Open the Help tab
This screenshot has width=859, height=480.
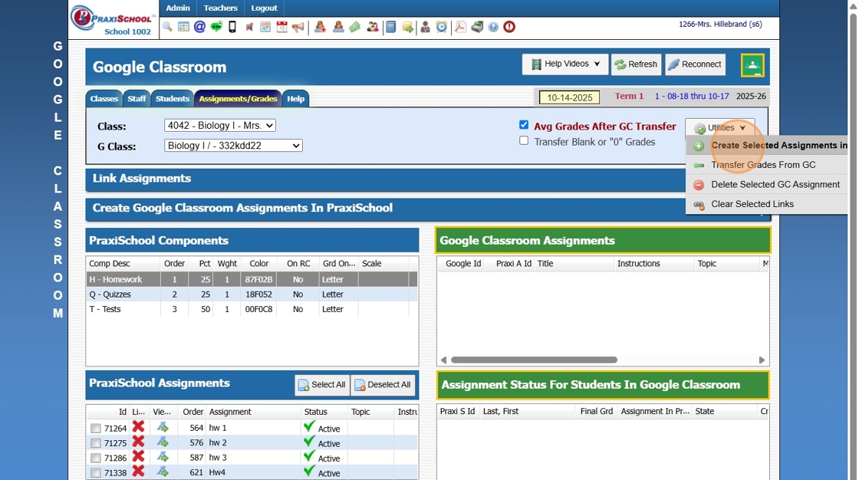[295, 99]
